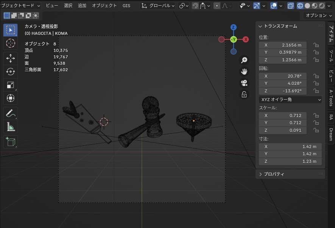The height and width of the screenshot is (228, 335).
Task: Open the XYZ オイラー角 rotation mode dropdown
Action: point(290,100)
